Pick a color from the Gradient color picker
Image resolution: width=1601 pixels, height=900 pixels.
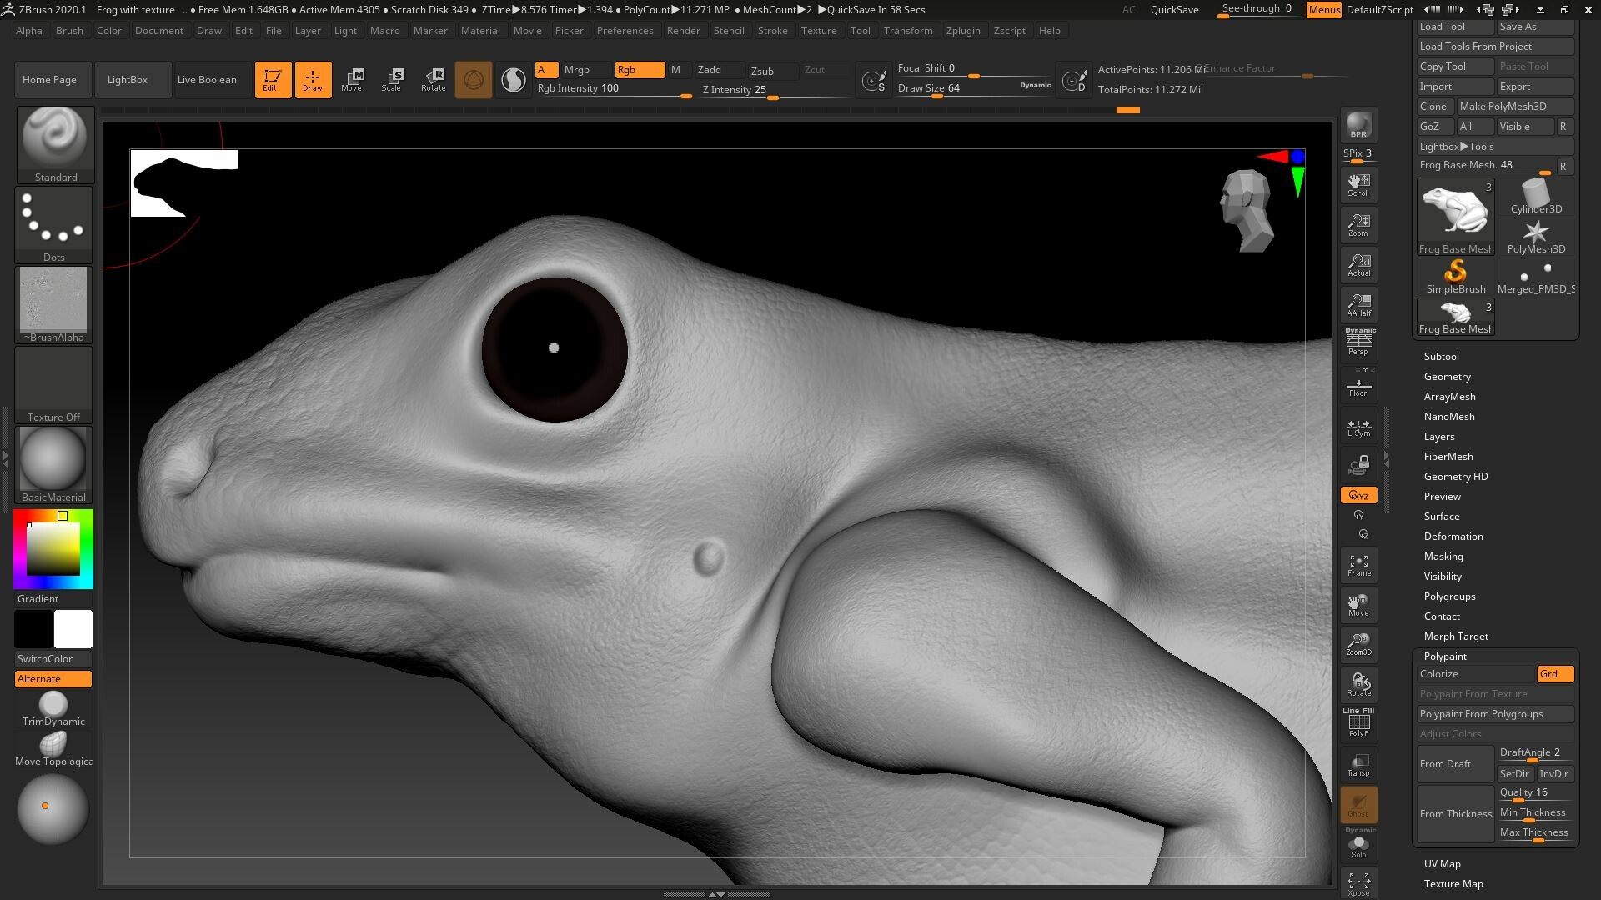click(53, 547)
